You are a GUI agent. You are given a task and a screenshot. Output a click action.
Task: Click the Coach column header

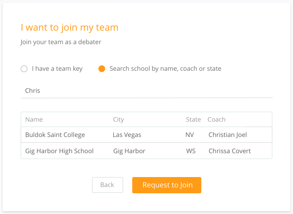click(x=217, y=119)
